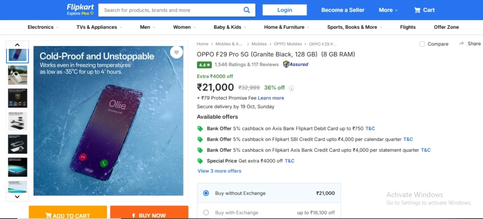Open the shopping Cart icon
Viewport: 483px width, 219px height.
point(417,10)
